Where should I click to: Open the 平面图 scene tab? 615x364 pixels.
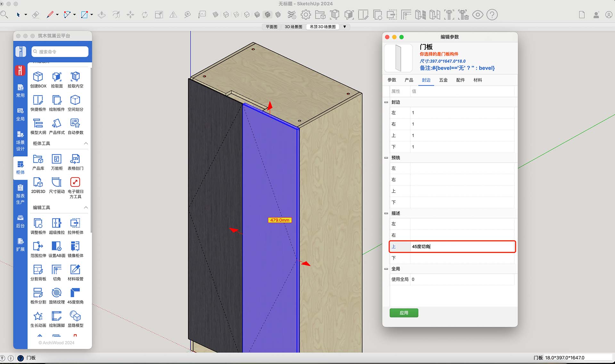click(271, 27)
